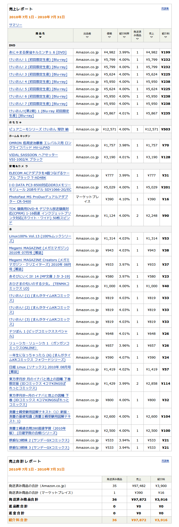Sort by 紹介料 column arrow

(x=166, y=37)
